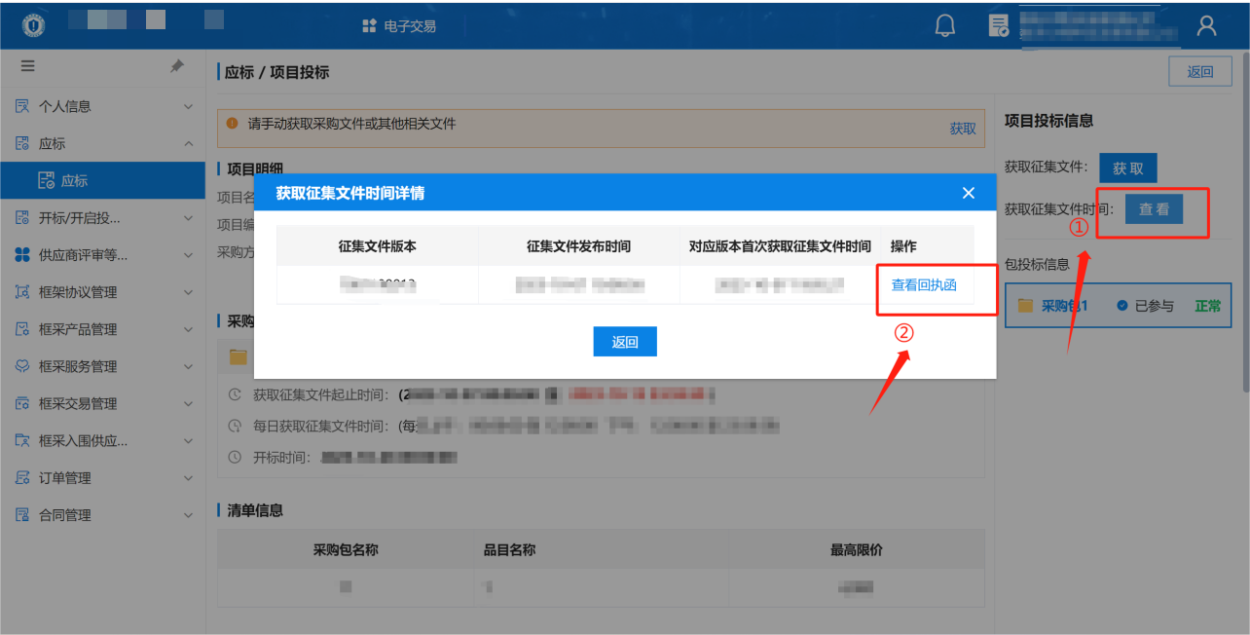The image size is (1250, 635).
Task: Click the 最高限价 column header
Action: (857, 549)
